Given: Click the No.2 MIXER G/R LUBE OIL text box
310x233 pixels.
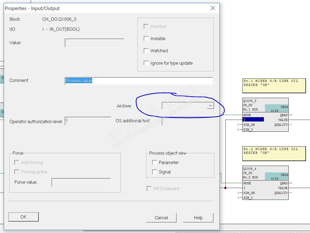Looking at the screenshot, I should point(274,154).
